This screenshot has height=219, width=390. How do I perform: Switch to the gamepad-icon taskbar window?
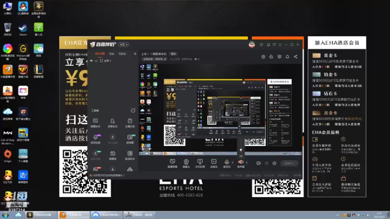click(106, 215)
